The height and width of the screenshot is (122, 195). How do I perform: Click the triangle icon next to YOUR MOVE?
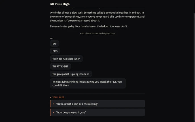pos(50,98)
